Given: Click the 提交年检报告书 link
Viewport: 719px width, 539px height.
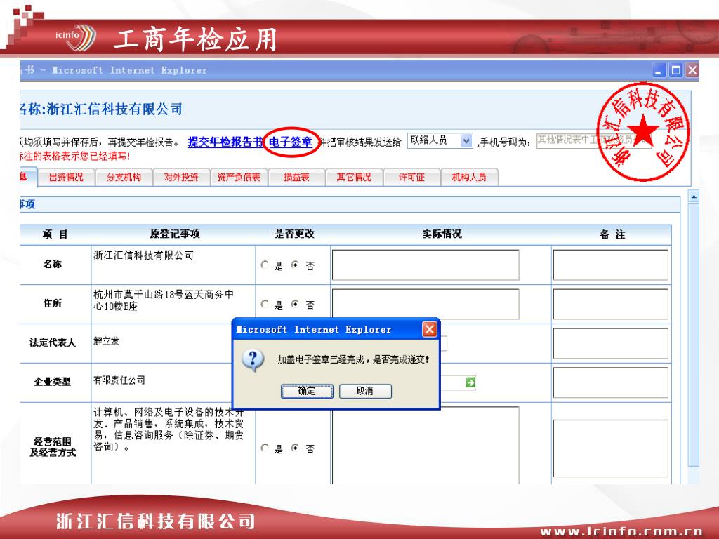Looking at the screenshot, I should [x=225, y=142].
